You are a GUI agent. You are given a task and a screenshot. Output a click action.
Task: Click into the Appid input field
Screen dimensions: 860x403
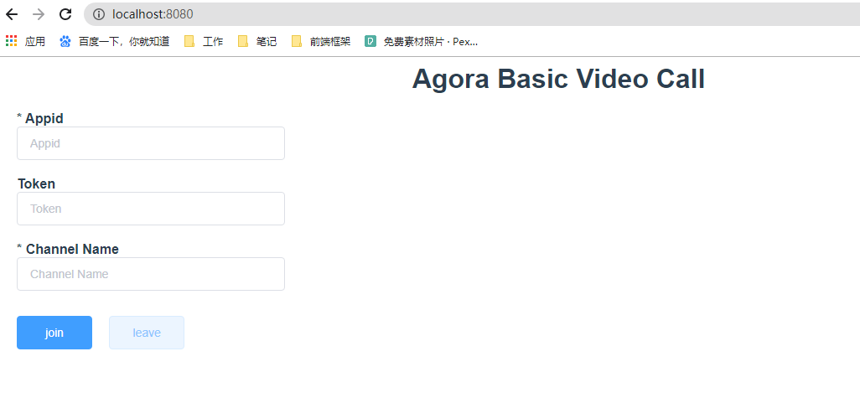(x=151, y=143)
